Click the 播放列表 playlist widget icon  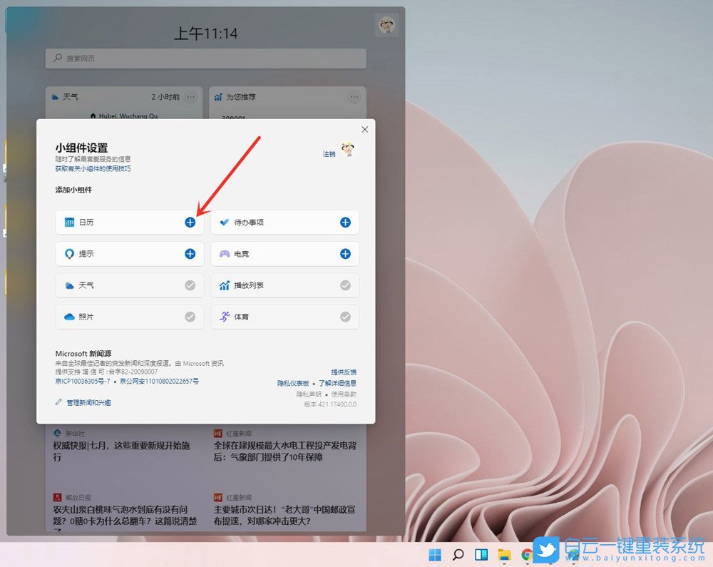pos(226,285)
